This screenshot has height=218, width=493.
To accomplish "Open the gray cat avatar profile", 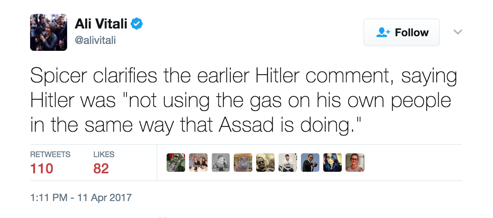I will coord(243,163).
